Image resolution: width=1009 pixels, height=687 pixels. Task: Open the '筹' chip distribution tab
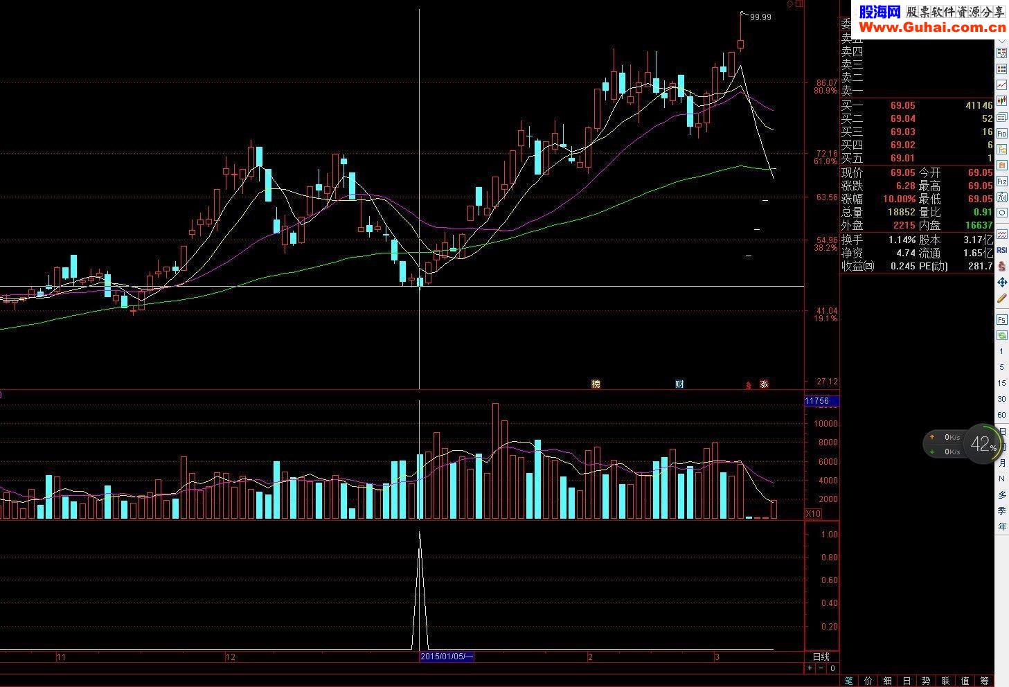point(984,681)
